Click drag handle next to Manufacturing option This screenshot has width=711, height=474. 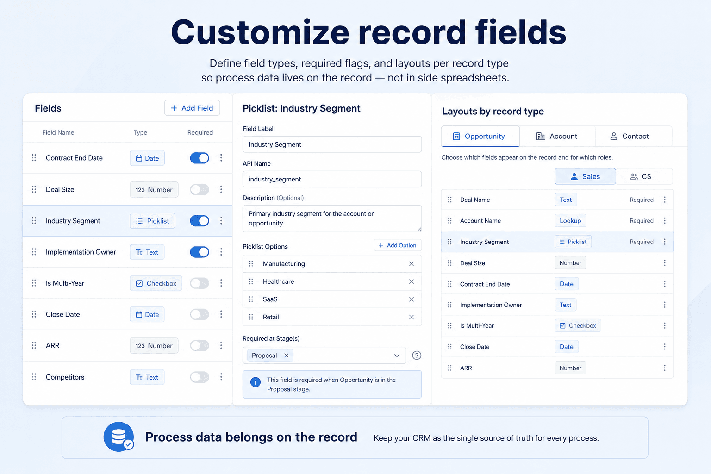pos(251,264)
